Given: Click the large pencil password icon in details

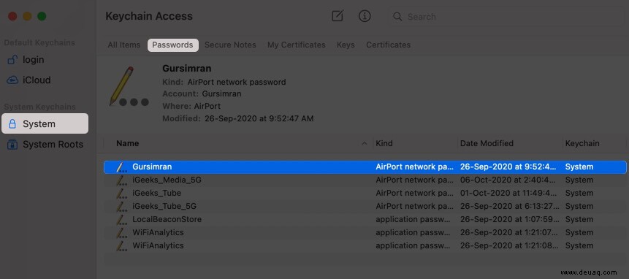Looking at the screenshot, I should pyautogui.click(x=129, y=87).
